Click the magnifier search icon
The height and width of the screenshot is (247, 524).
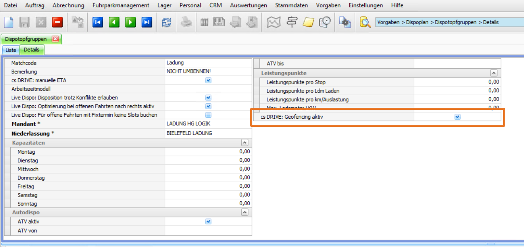coord(365,22)
